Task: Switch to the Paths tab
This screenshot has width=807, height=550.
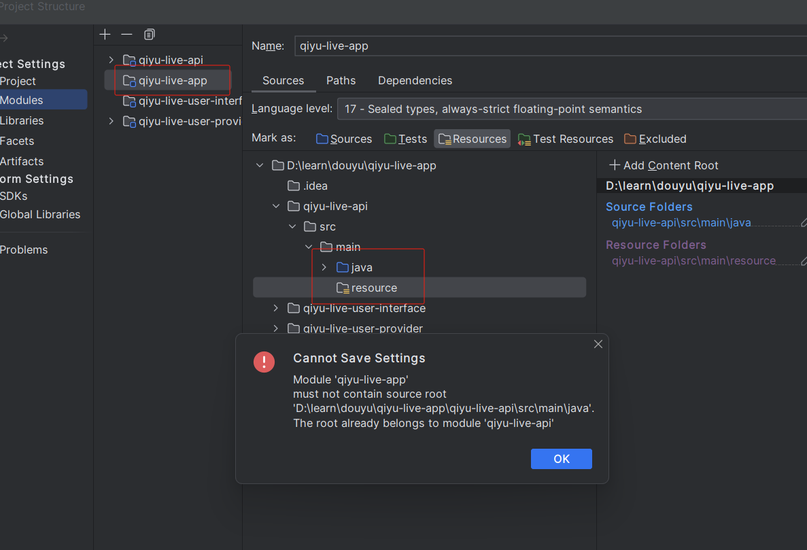Action: 341,81
